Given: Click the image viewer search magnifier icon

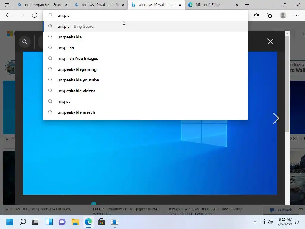Looking at the screenshot, I should [25, 42].
